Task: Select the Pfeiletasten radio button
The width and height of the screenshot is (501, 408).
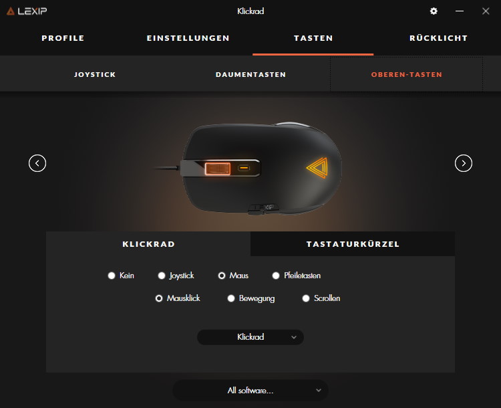Action: [x=297, y=276]
